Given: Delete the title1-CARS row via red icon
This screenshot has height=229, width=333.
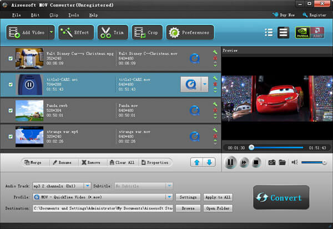Looking at the screenshot, I should [x=215, y=84].
